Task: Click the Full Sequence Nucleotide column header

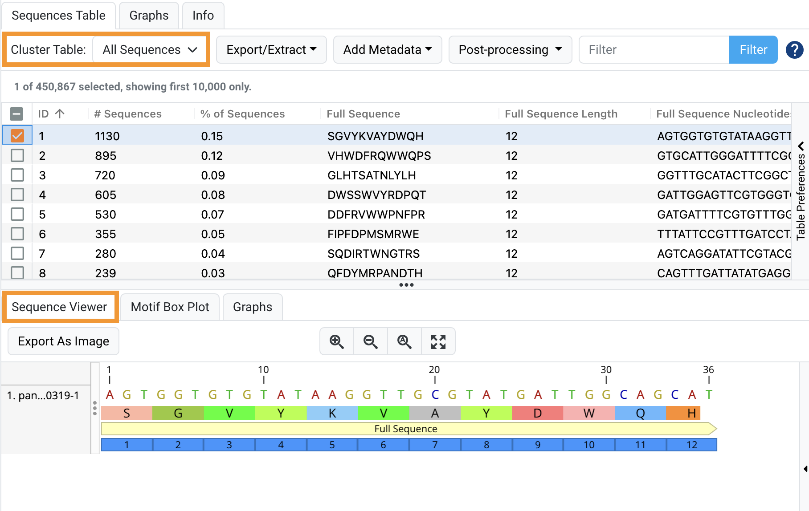Action: [x=723, y=114]
